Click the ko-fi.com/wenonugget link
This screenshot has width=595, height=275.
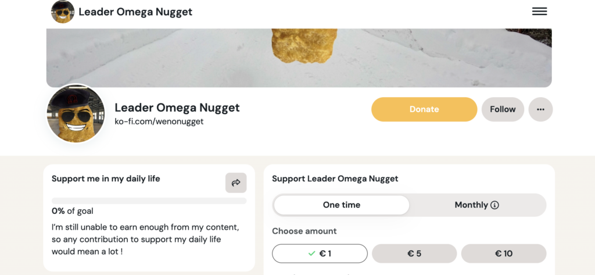coord(159,122)
